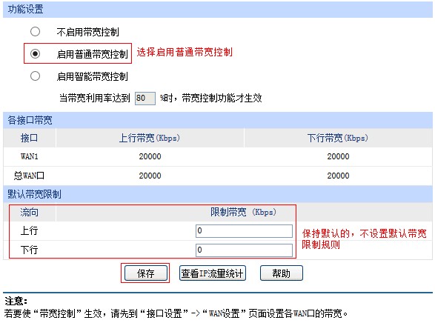The image size is (435, 323).
Task: Click the 总WAN口 row label
Action: coord(29,176)
